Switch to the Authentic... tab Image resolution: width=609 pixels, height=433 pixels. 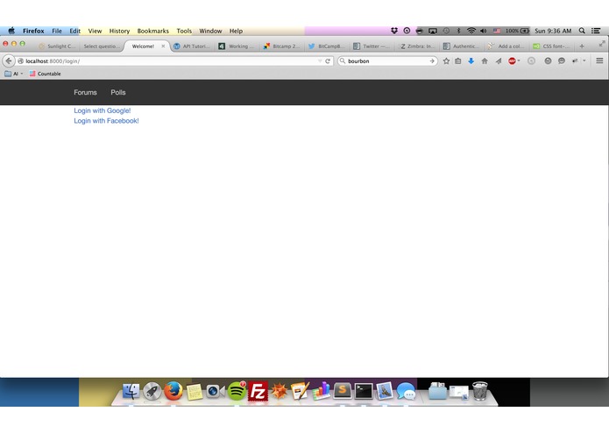[x=463, y=46]
